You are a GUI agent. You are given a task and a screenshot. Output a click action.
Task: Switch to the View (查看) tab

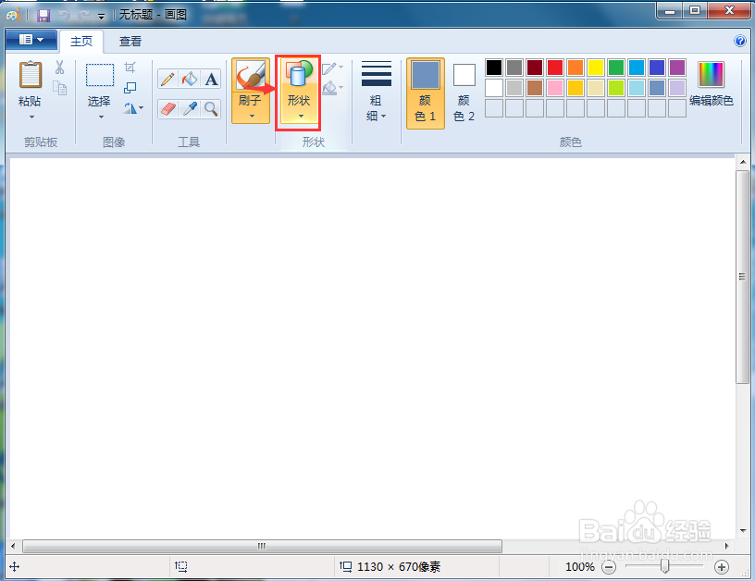[130, 42]
